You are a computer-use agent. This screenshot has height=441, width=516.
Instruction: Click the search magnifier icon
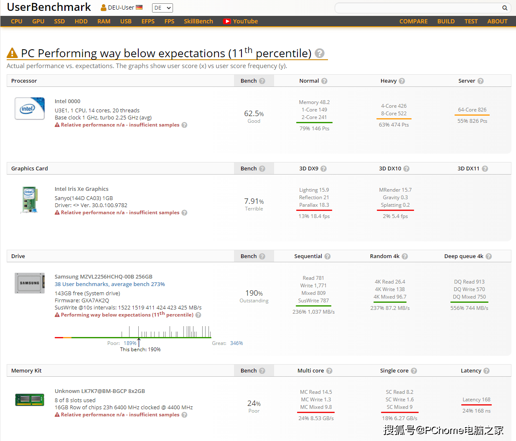click(x=505, y=8)
